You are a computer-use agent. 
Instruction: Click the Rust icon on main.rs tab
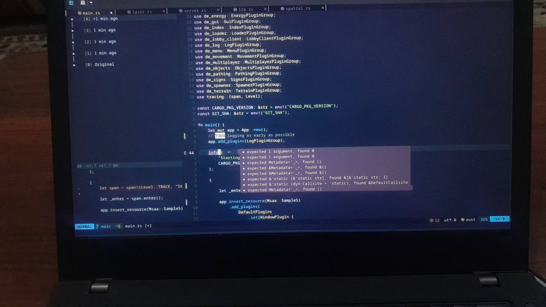[80, 13]
